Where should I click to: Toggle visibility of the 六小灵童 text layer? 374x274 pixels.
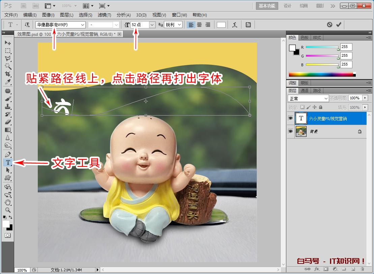(x=290, y=118)
